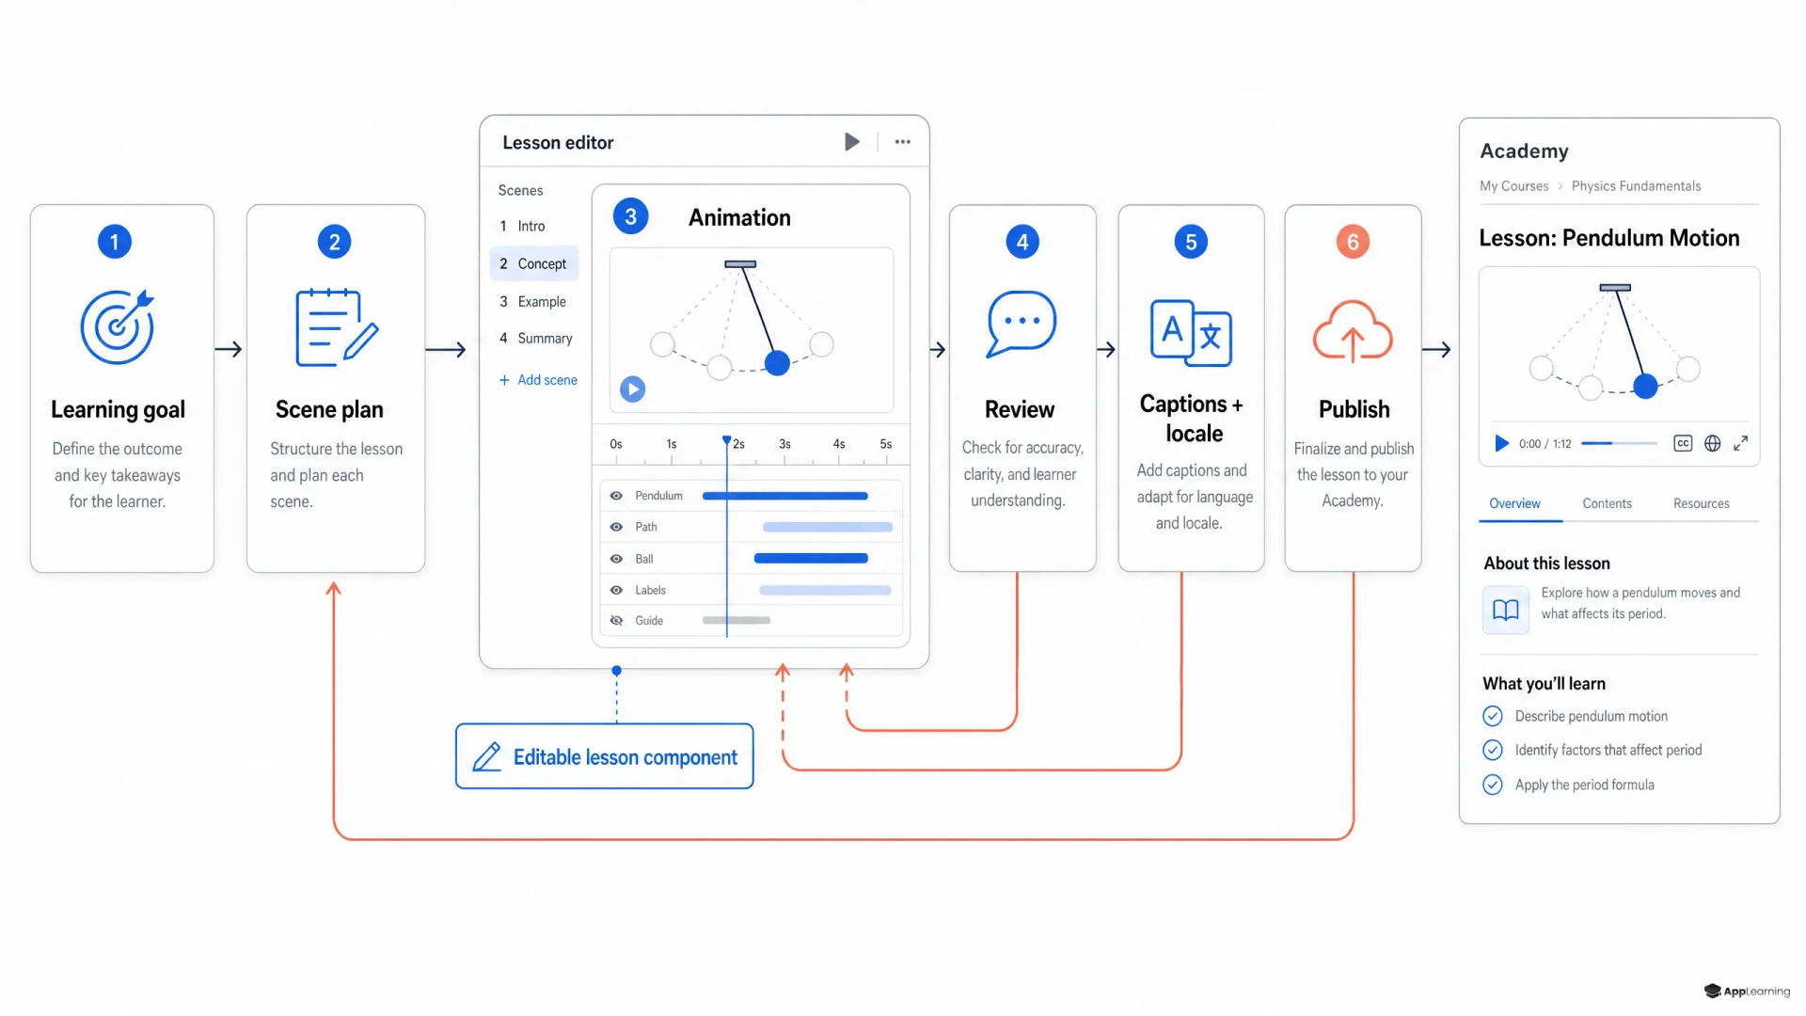
Task: Click the 4s mark on the timeline ruler
Action: coord(839,444)
